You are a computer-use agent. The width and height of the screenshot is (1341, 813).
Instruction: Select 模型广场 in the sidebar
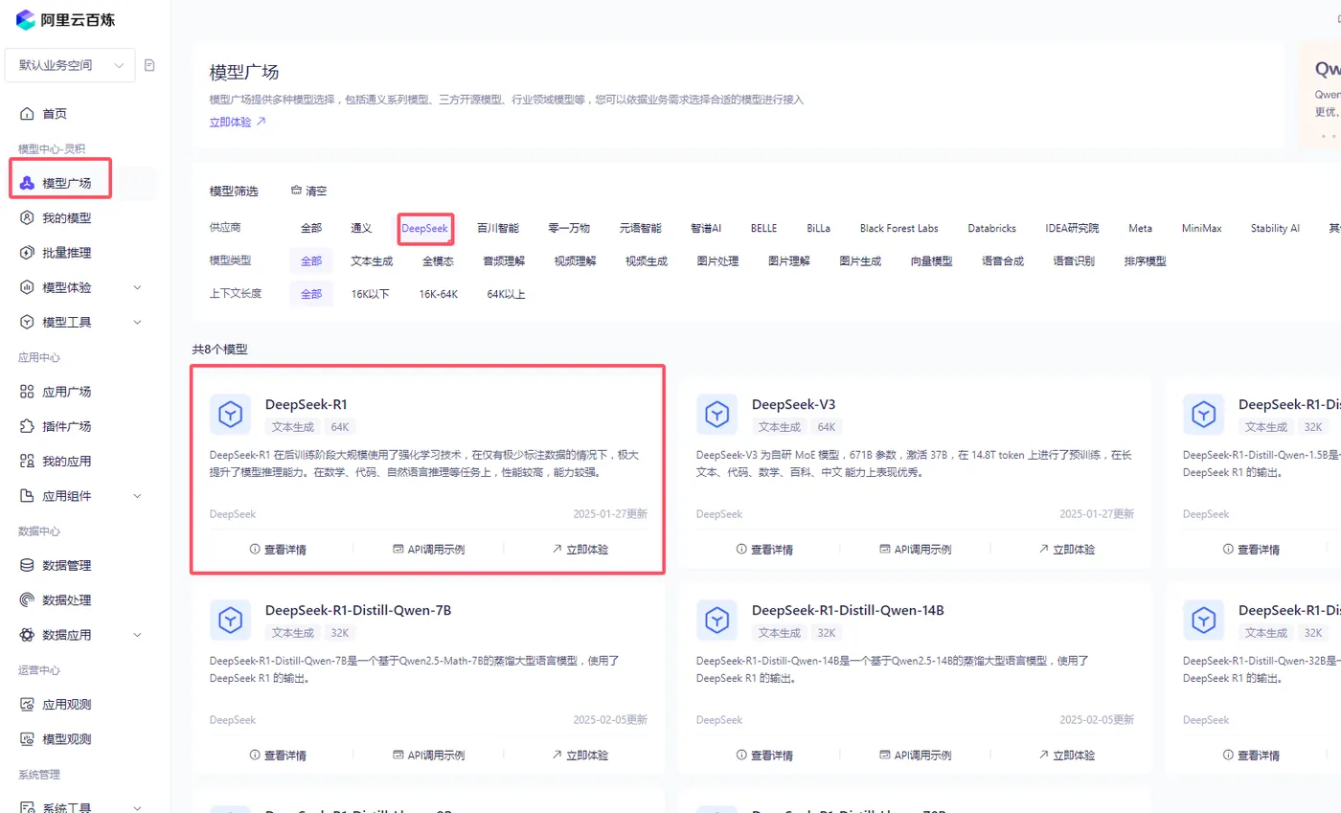[67, 183]
